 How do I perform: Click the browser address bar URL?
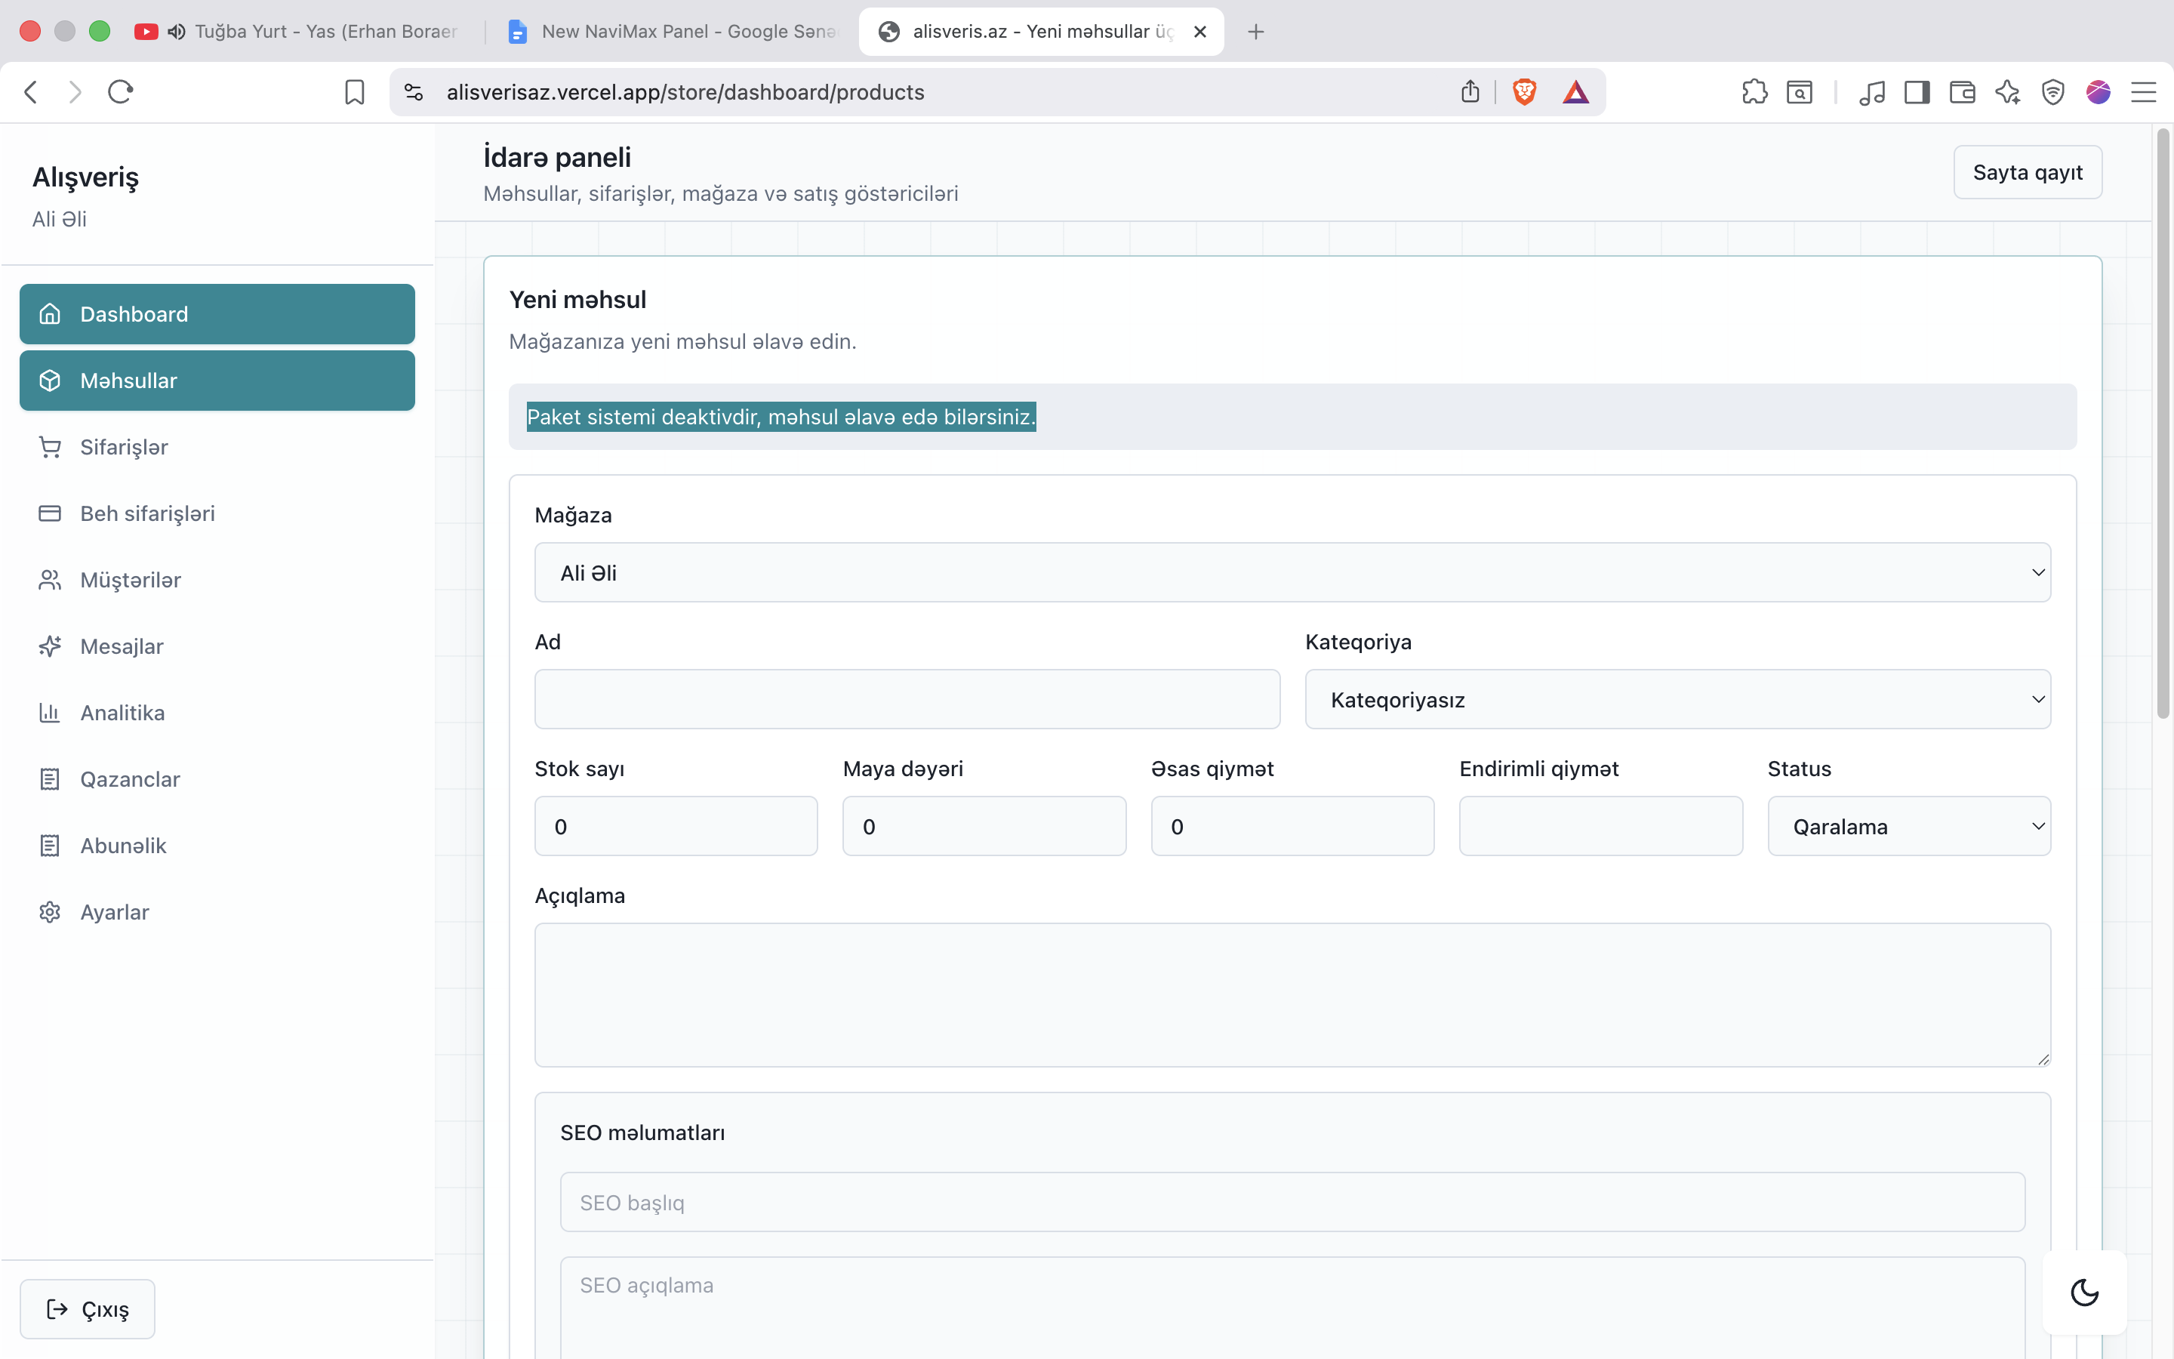tap(685, 91)
